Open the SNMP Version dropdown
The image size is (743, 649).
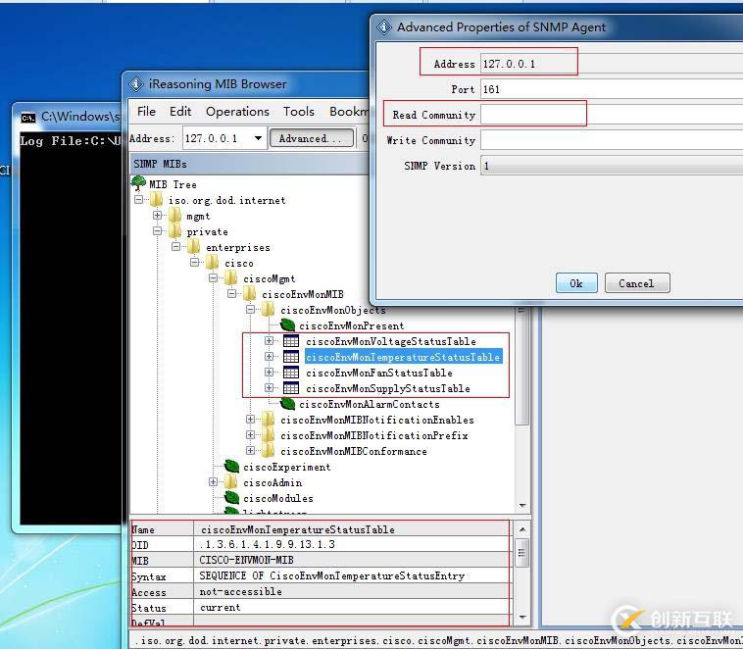(612, 166)
